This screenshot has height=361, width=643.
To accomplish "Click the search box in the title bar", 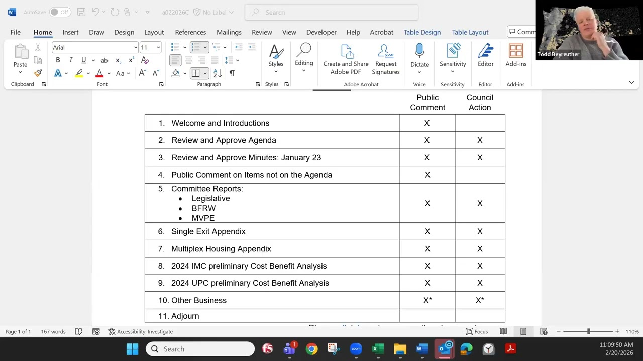I will [332, 12].
